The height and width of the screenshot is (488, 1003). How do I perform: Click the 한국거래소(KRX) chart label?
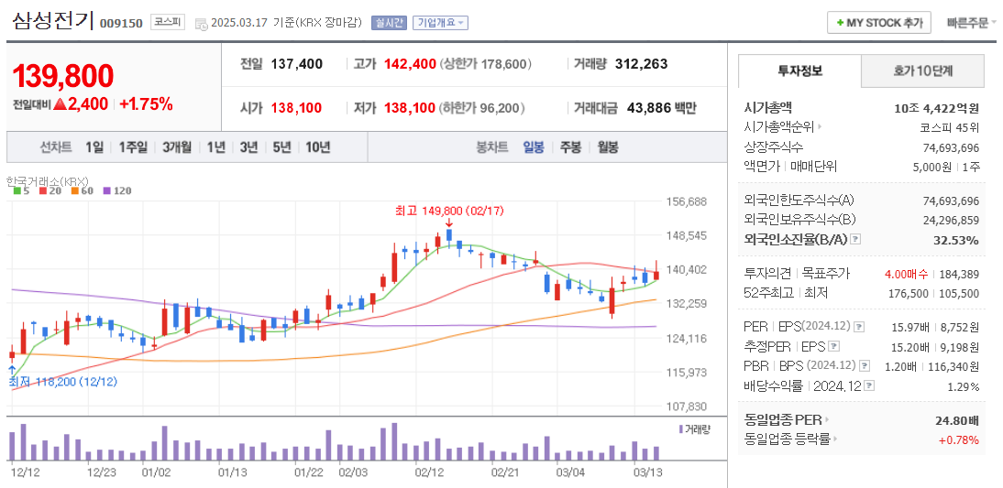pyautogui.click(x=48, y=180)
